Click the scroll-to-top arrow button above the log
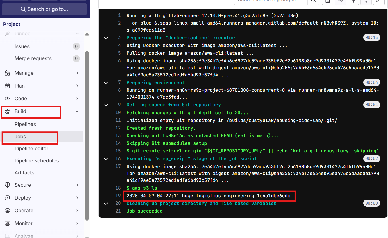Viewport: 388px width, 238px height. point(353,1)
